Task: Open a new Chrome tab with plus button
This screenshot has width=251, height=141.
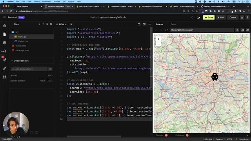Action: pyautogui.click(x=234, y=7)
